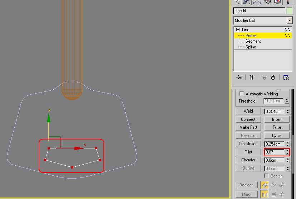Open the Modifier List dropdown
Image resolution: width=296 pixels, height=199 pixels.
290,20
